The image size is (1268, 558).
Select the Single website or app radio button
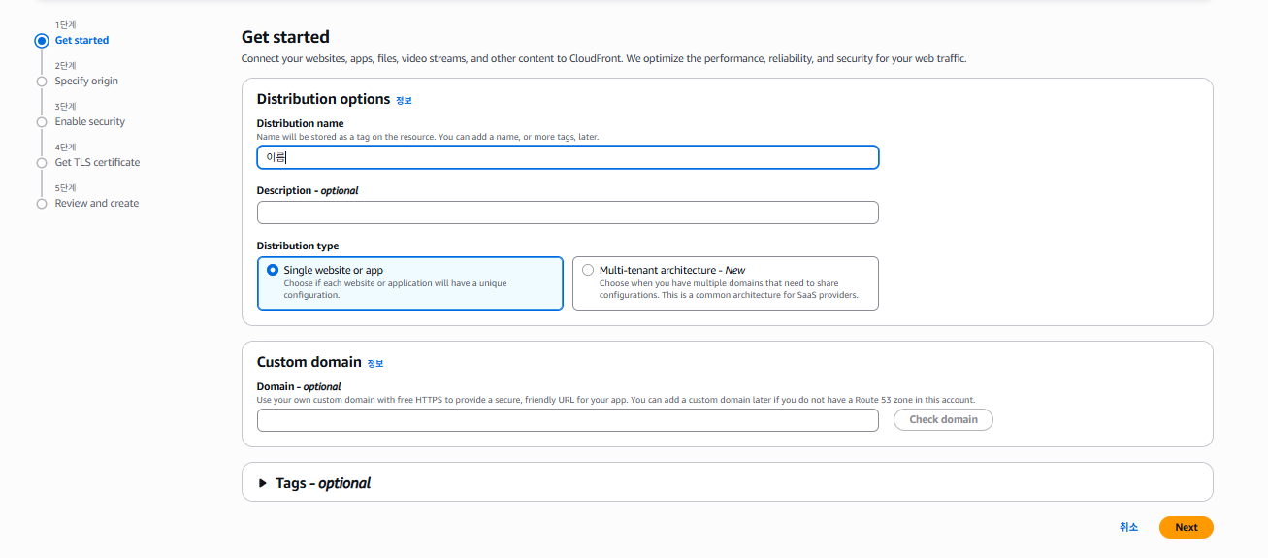(273, 270)
